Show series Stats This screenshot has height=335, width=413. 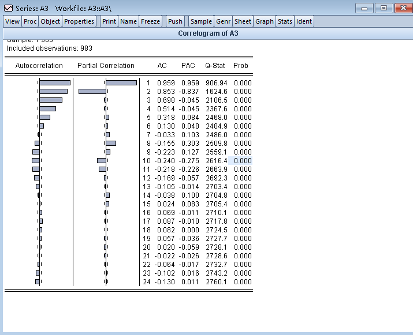point(285,21)
